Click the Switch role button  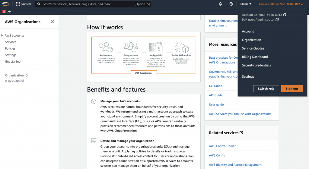coord(266,89)
